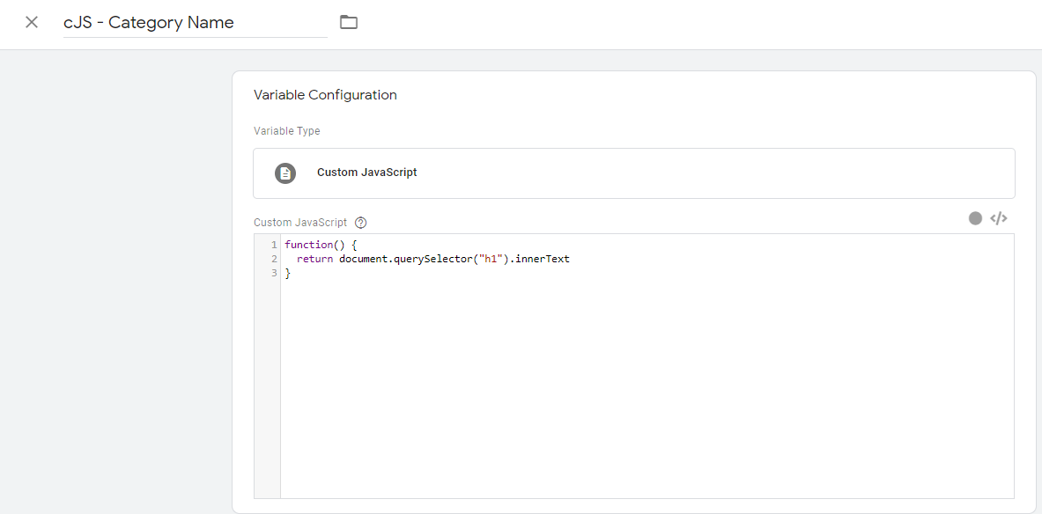The image size is (1042, 514).
Task: Click the Custom JavaScript document type icon
Action: [x=285, y=173]
